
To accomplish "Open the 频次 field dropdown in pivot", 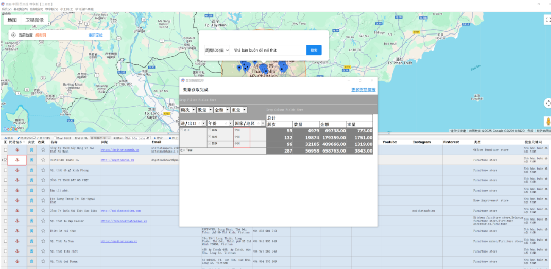I will 194,110.
